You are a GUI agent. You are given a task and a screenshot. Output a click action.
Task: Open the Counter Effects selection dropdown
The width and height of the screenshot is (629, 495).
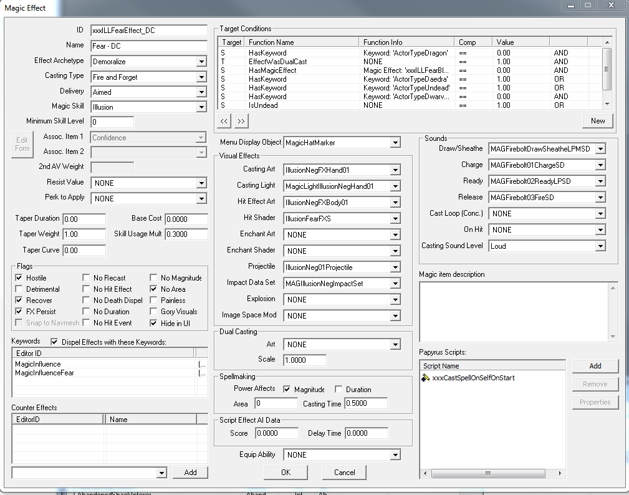pyautogui.click(x=161, y=473)
